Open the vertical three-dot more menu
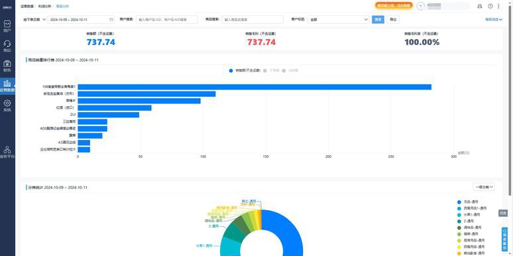513x256 pixels. [x=498, y=6]
